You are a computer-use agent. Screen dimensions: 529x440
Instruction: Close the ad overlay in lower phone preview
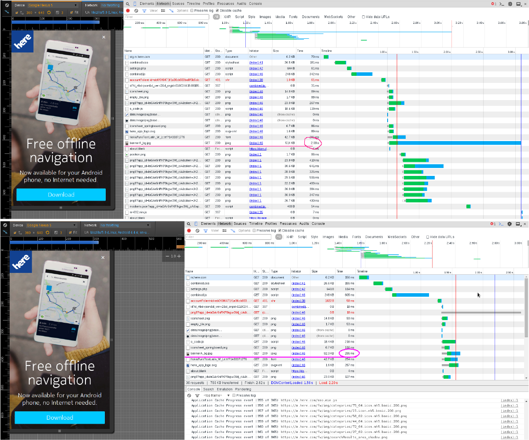[103, 257]
